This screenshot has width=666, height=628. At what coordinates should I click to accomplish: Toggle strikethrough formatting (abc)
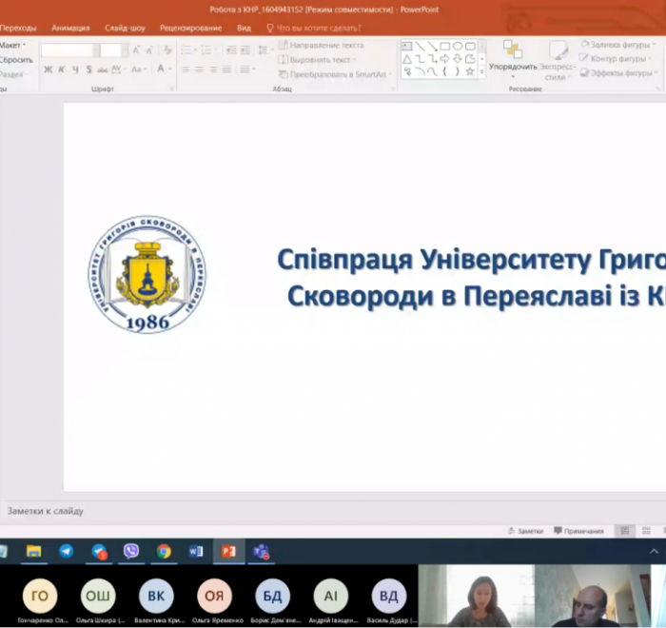pos(103,69)
